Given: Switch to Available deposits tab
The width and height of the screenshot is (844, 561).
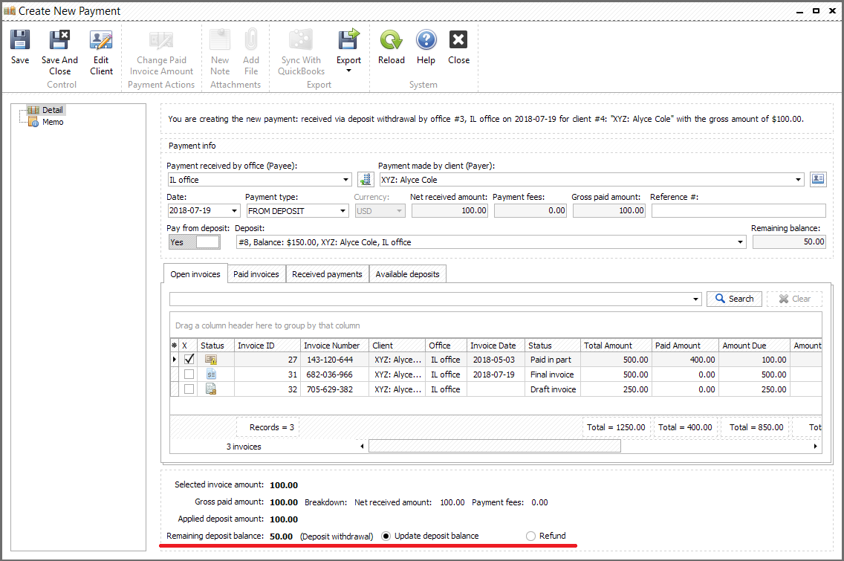Looking at the screenshot, I should (x=407, y=274).
